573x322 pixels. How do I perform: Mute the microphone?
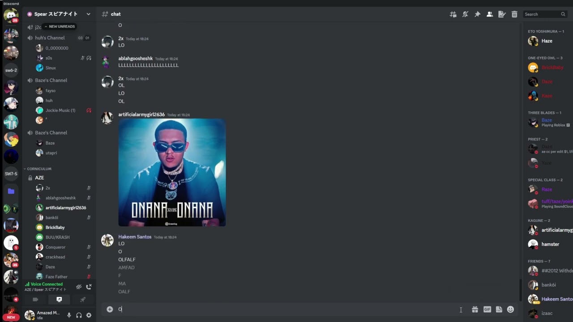(69, 315)
